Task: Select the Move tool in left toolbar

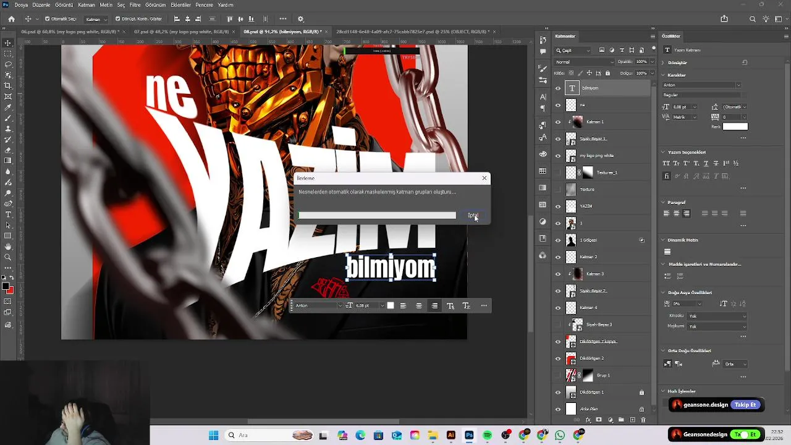Action: pyautogui.click(x=8, y=43)
